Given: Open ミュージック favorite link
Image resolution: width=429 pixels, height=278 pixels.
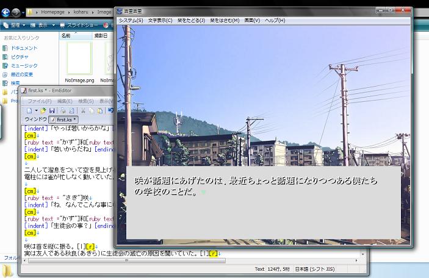Looking at the screenshot, I should pos(24,66).
